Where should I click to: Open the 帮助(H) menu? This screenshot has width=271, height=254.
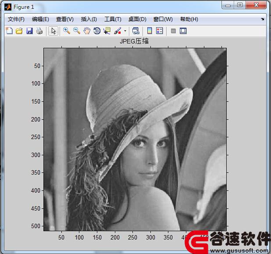click(189, 19)
